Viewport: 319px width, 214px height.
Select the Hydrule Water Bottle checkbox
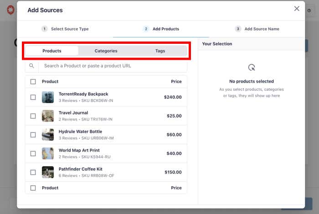[x=33, y=135]
